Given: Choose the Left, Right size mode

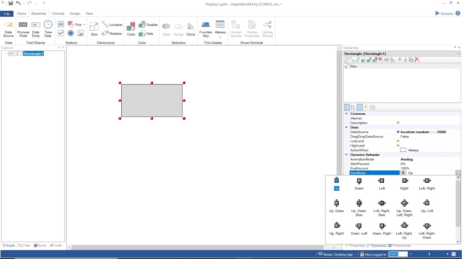Looking at the screenshot, I should 427,183.
